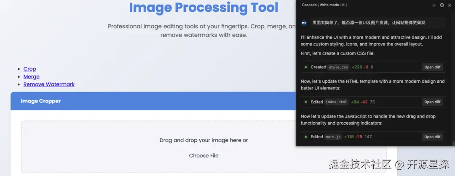
Task: Click the main.js file chip
Action: coord(333,137)
